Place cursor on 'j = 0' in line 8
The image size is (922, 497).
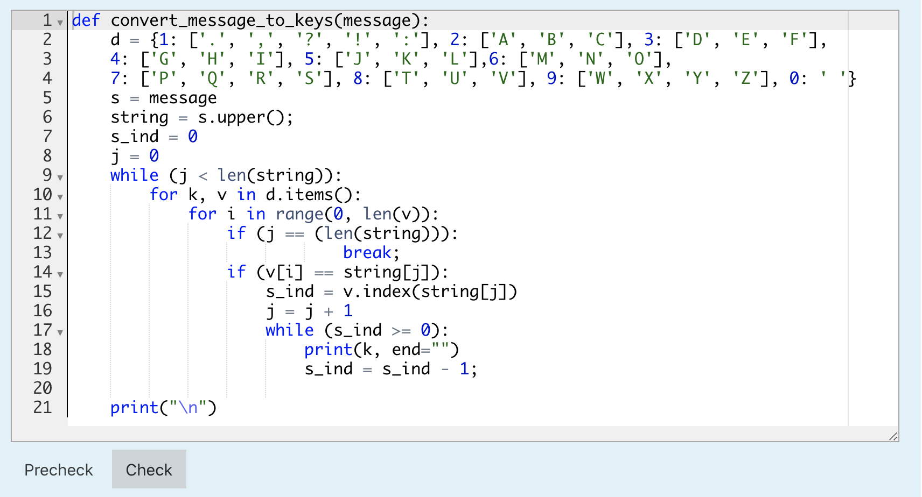[135, 156]
